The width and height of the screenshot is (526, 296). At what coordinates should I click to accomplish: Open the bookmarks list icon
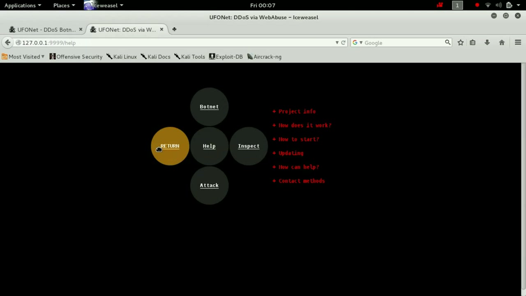[x=473, y=43]
